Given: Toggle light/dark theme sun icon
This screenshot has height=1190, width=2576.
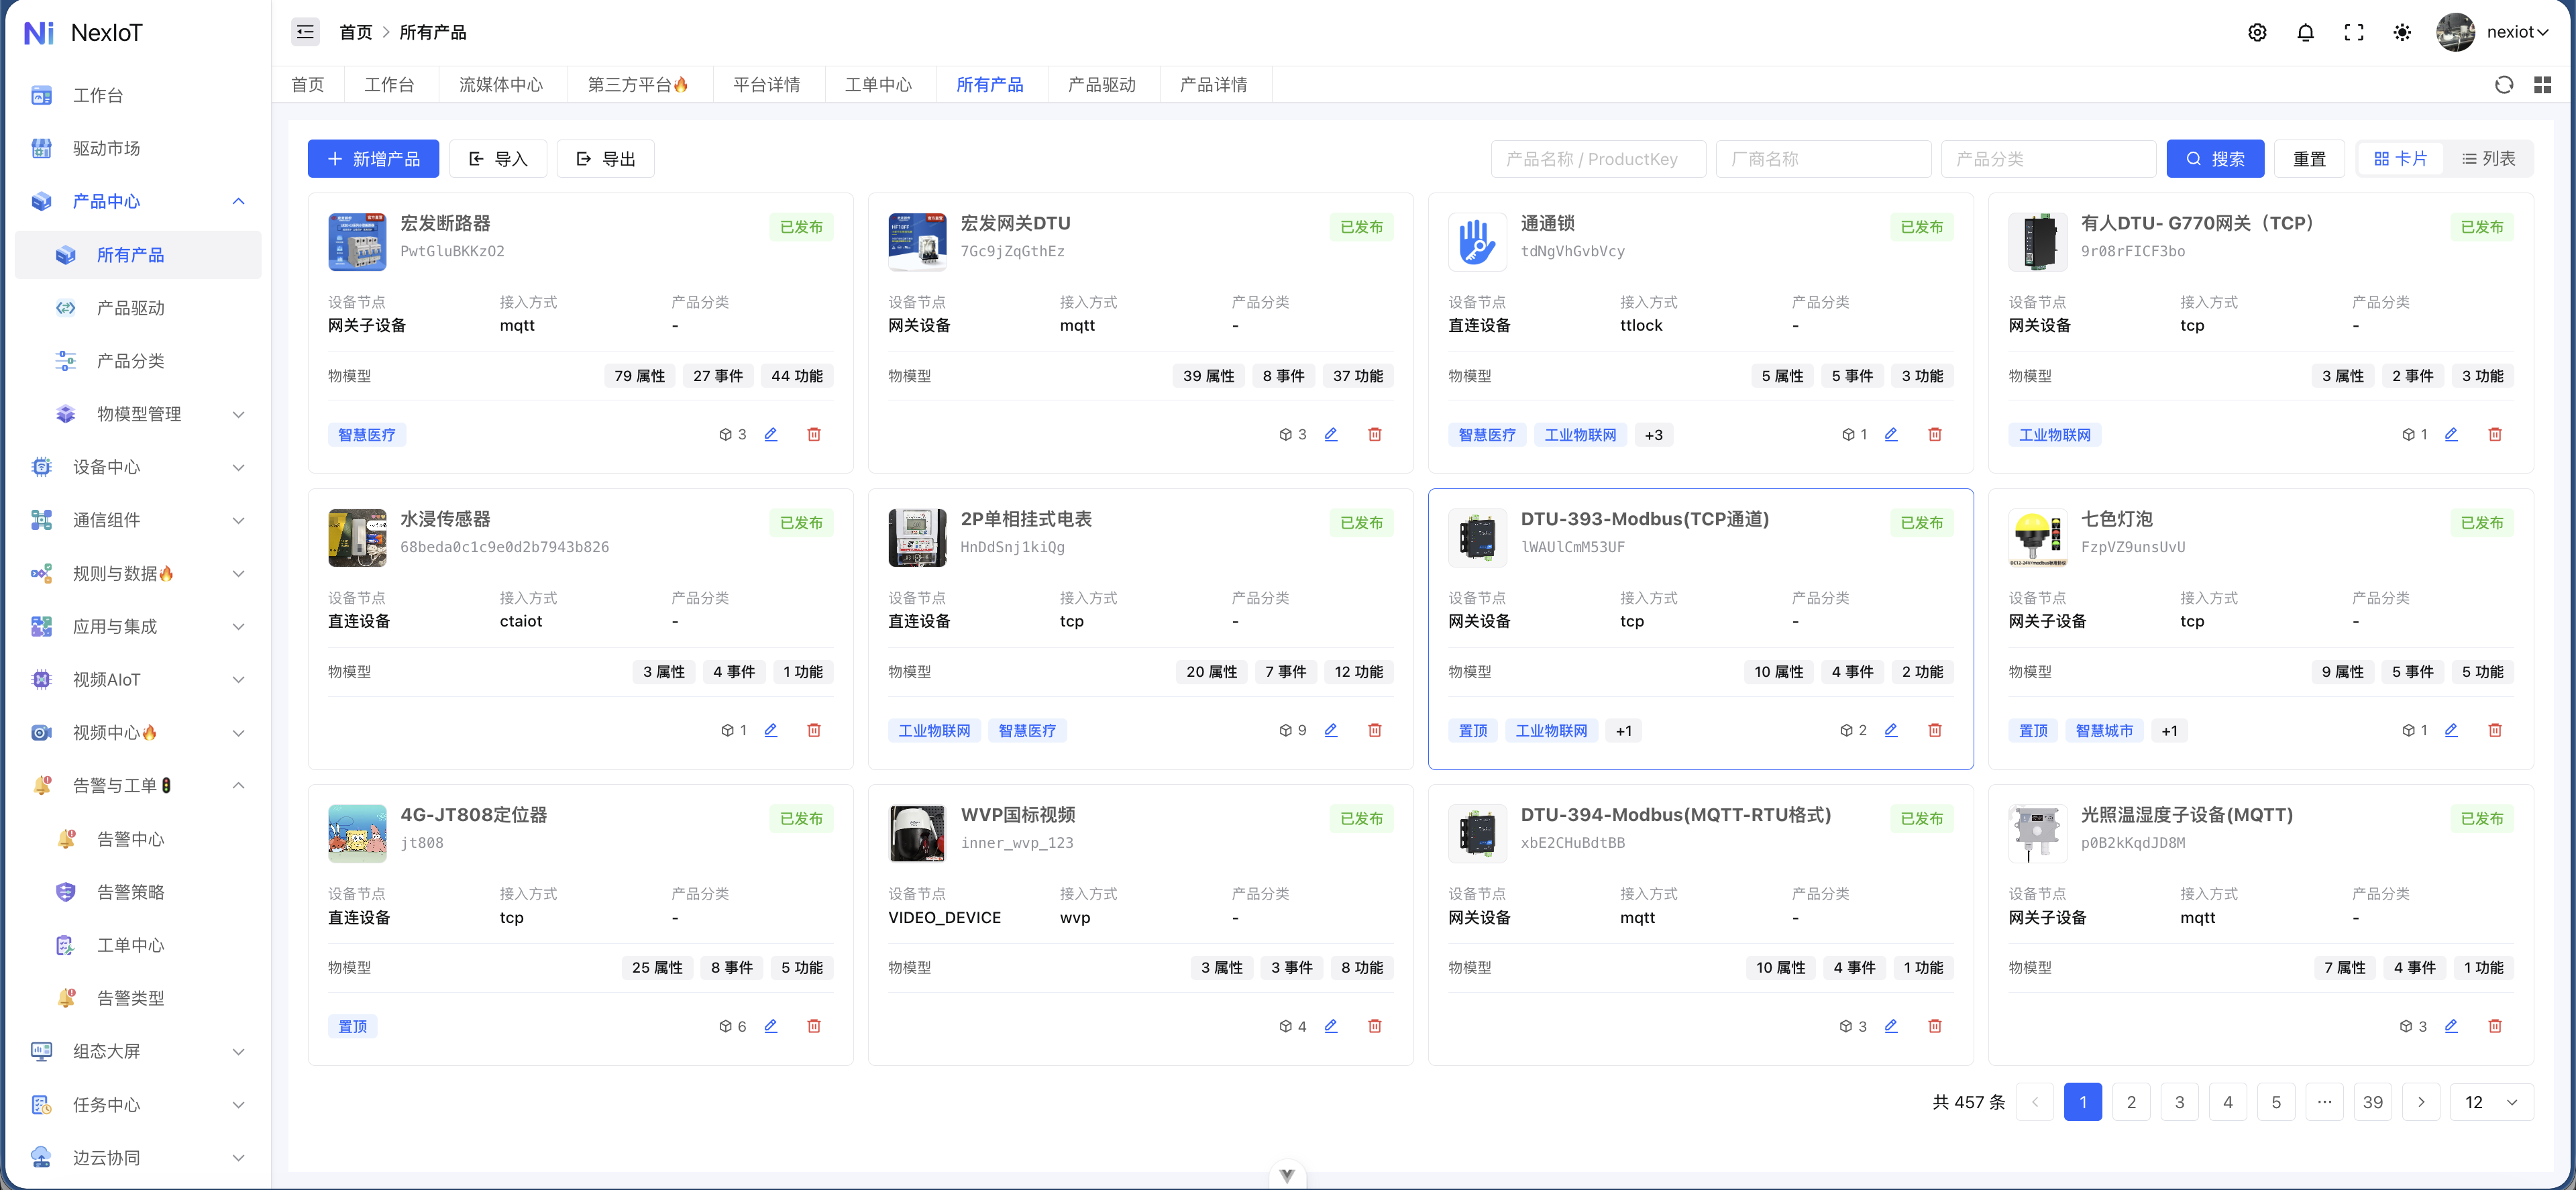Looking at the screenshot, I should click(x=2402, y=32).
